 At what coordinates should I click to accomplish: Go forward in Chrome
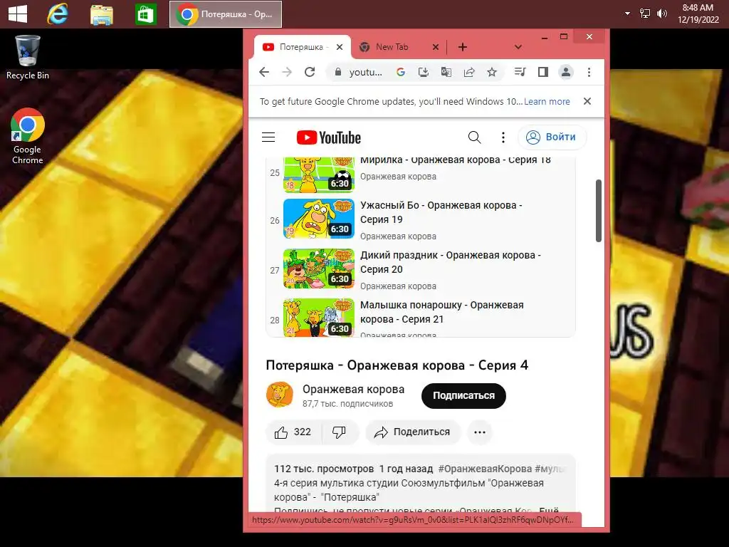tap(287, 72)
